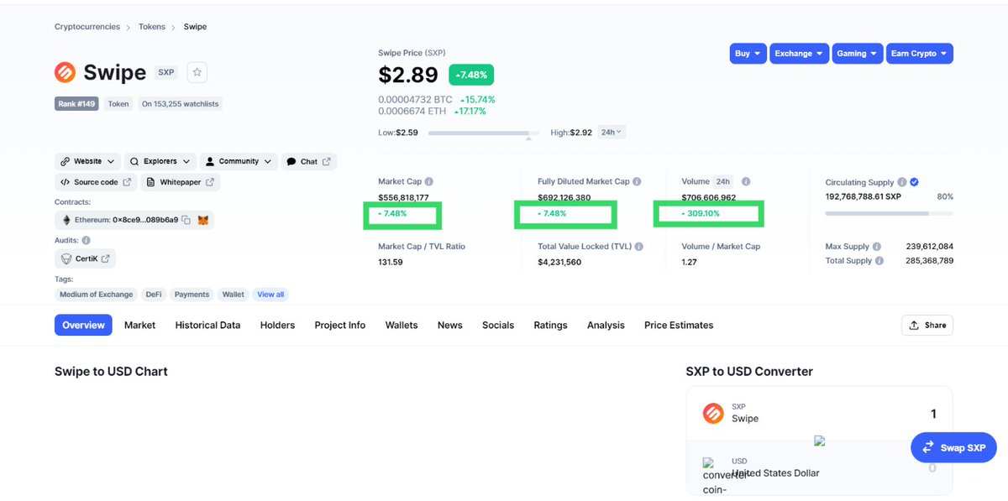This screenshot has width=1008, height=501.
Task: Go to the Holders tab
Action: click(277, 326)
